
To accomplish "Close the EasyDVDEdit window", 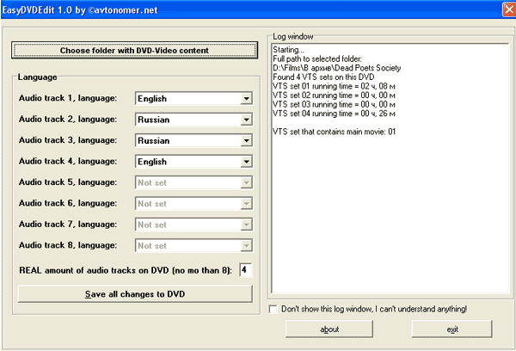I will 509,9.
